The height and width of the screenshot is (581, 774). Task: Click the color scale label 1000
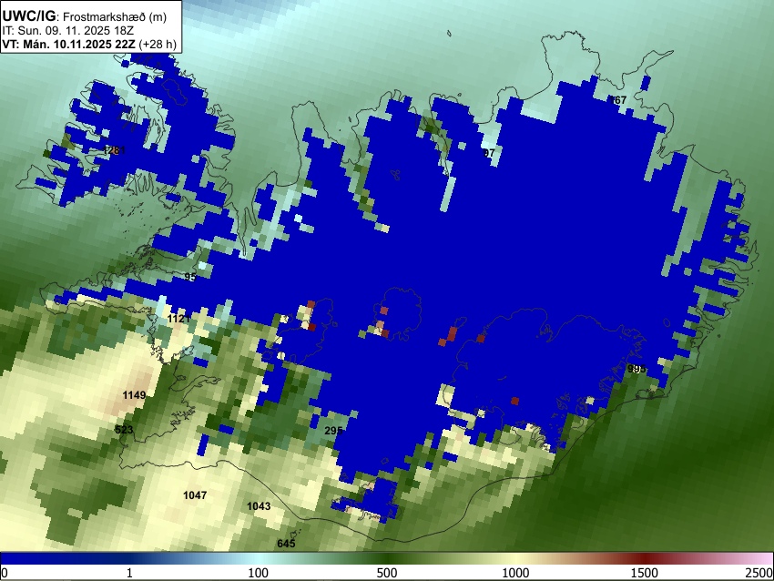(515, 573)
